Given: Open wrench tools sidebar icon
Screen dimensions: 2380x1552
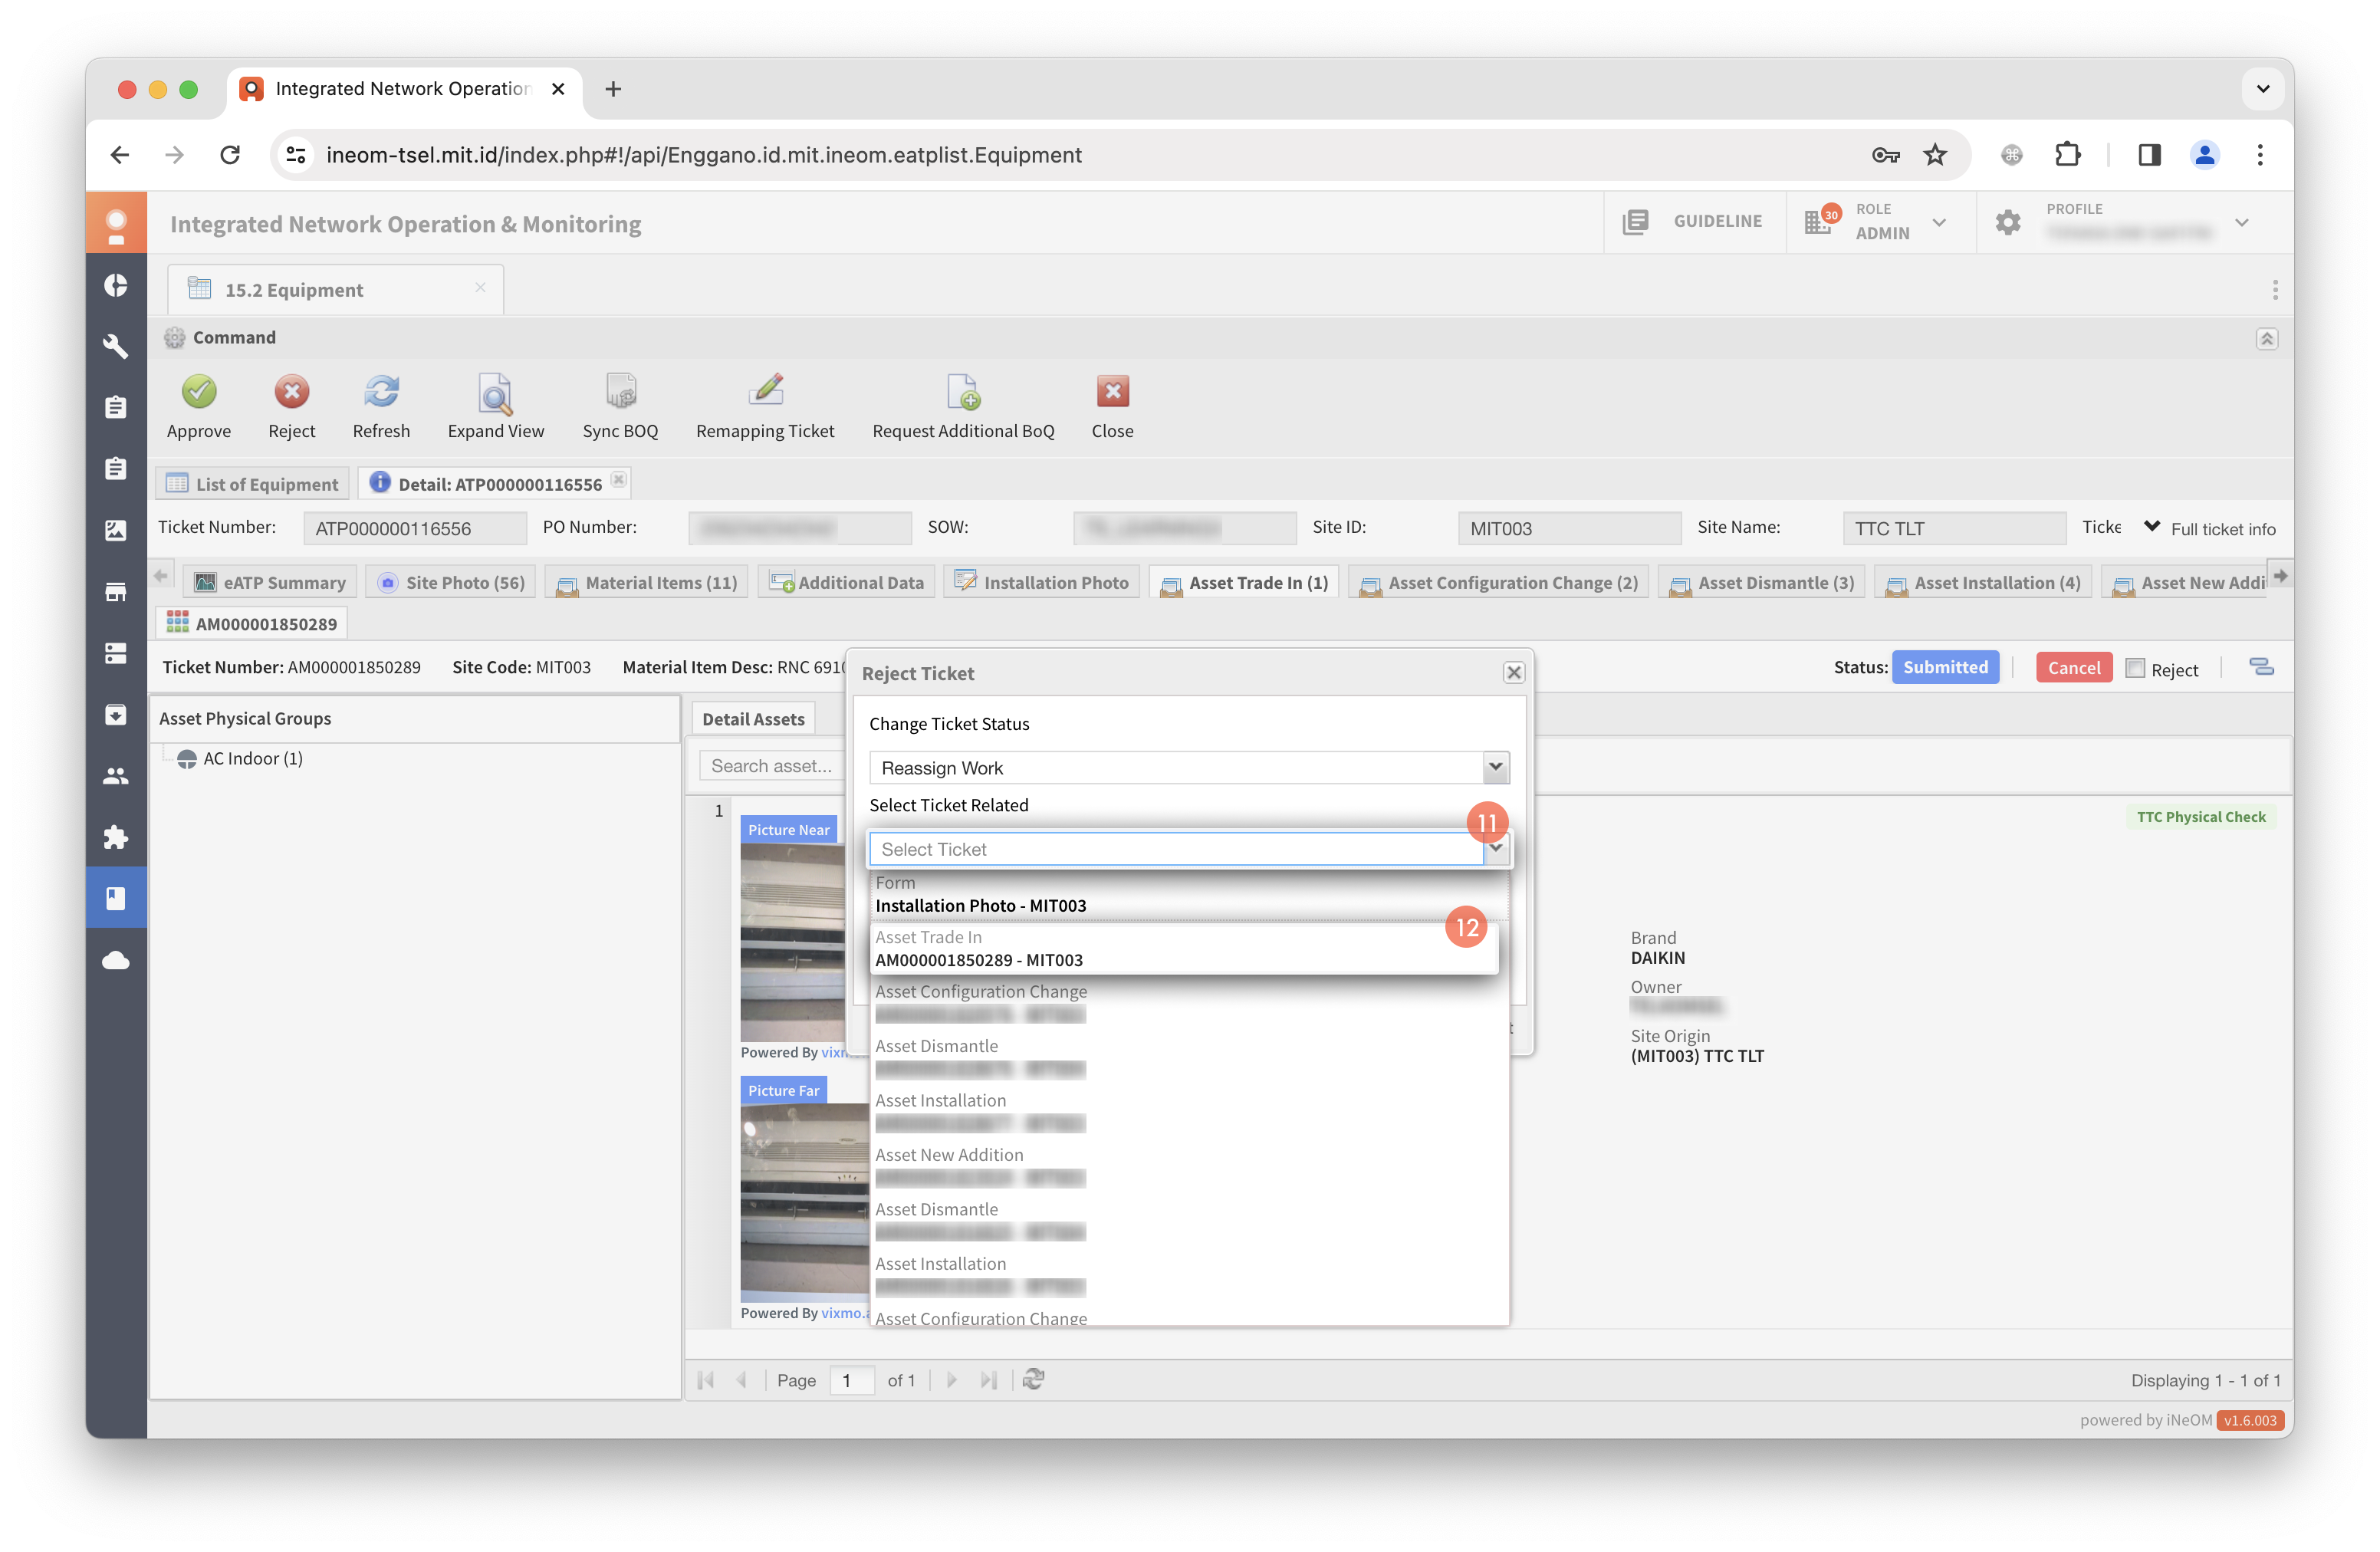Looking at the screenshot, I should [x=116, y=346].
